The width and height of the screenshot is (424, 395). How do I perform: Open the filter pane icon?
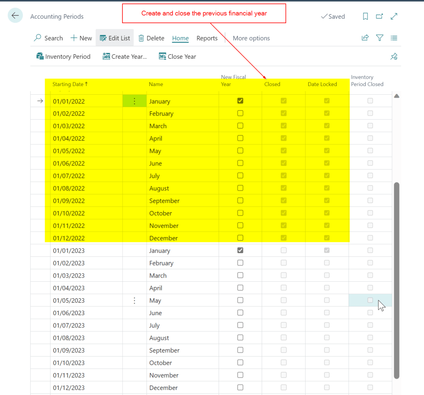(x=379, y=38)
